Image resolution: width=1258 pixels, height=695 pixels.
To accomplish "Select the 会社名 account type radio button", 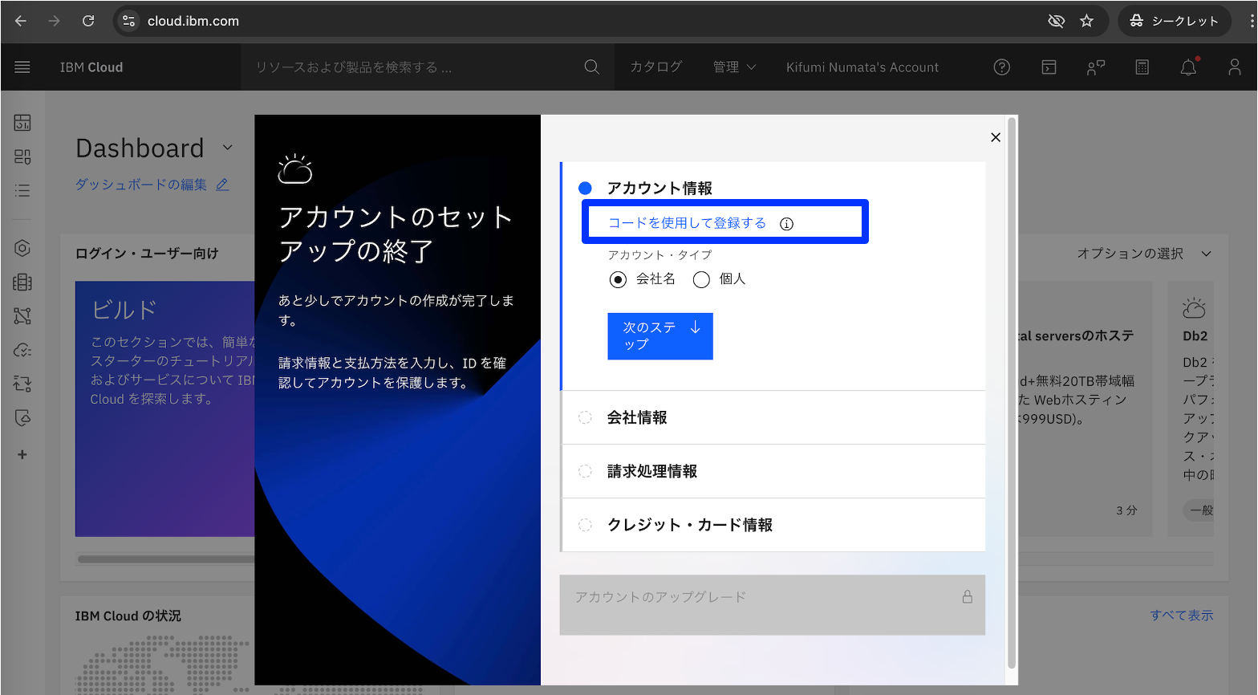I will [618, 279].
